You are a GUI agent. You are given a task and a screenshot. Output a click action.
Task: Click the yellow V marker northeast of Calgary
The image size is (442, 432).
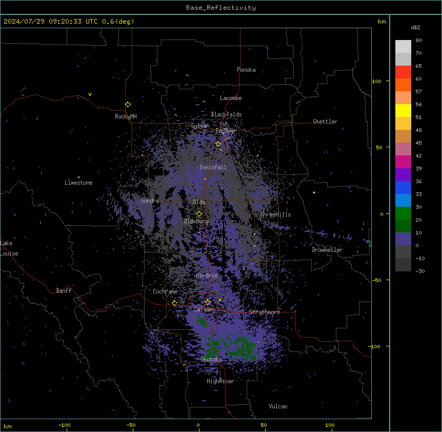220,300
